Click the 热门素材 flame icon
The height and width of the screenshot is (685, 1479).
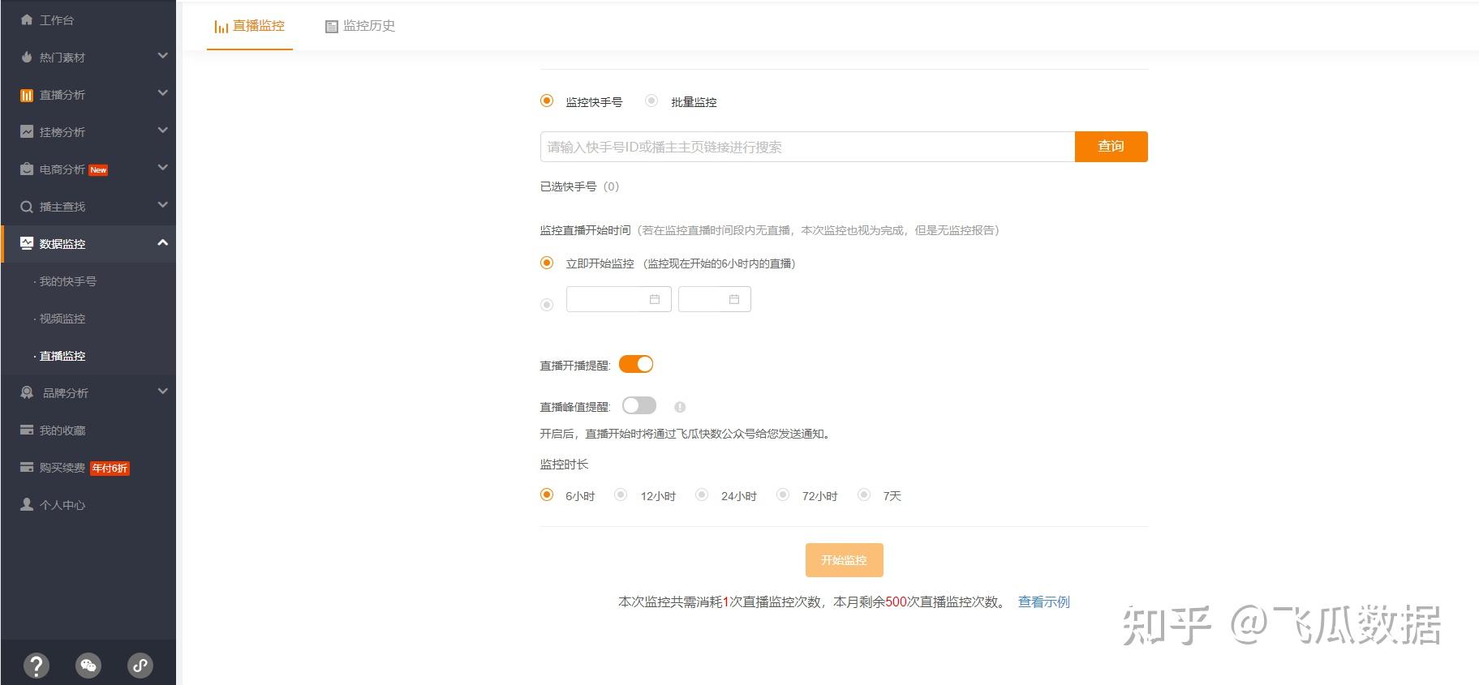(x=27, y=57)
